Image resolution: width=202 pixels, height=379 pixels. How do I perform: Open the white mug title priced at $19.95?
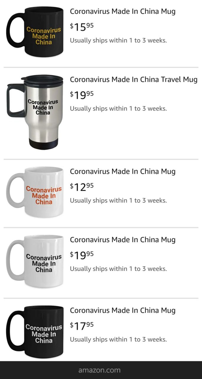pyautogui.click(x=123, y=240)
